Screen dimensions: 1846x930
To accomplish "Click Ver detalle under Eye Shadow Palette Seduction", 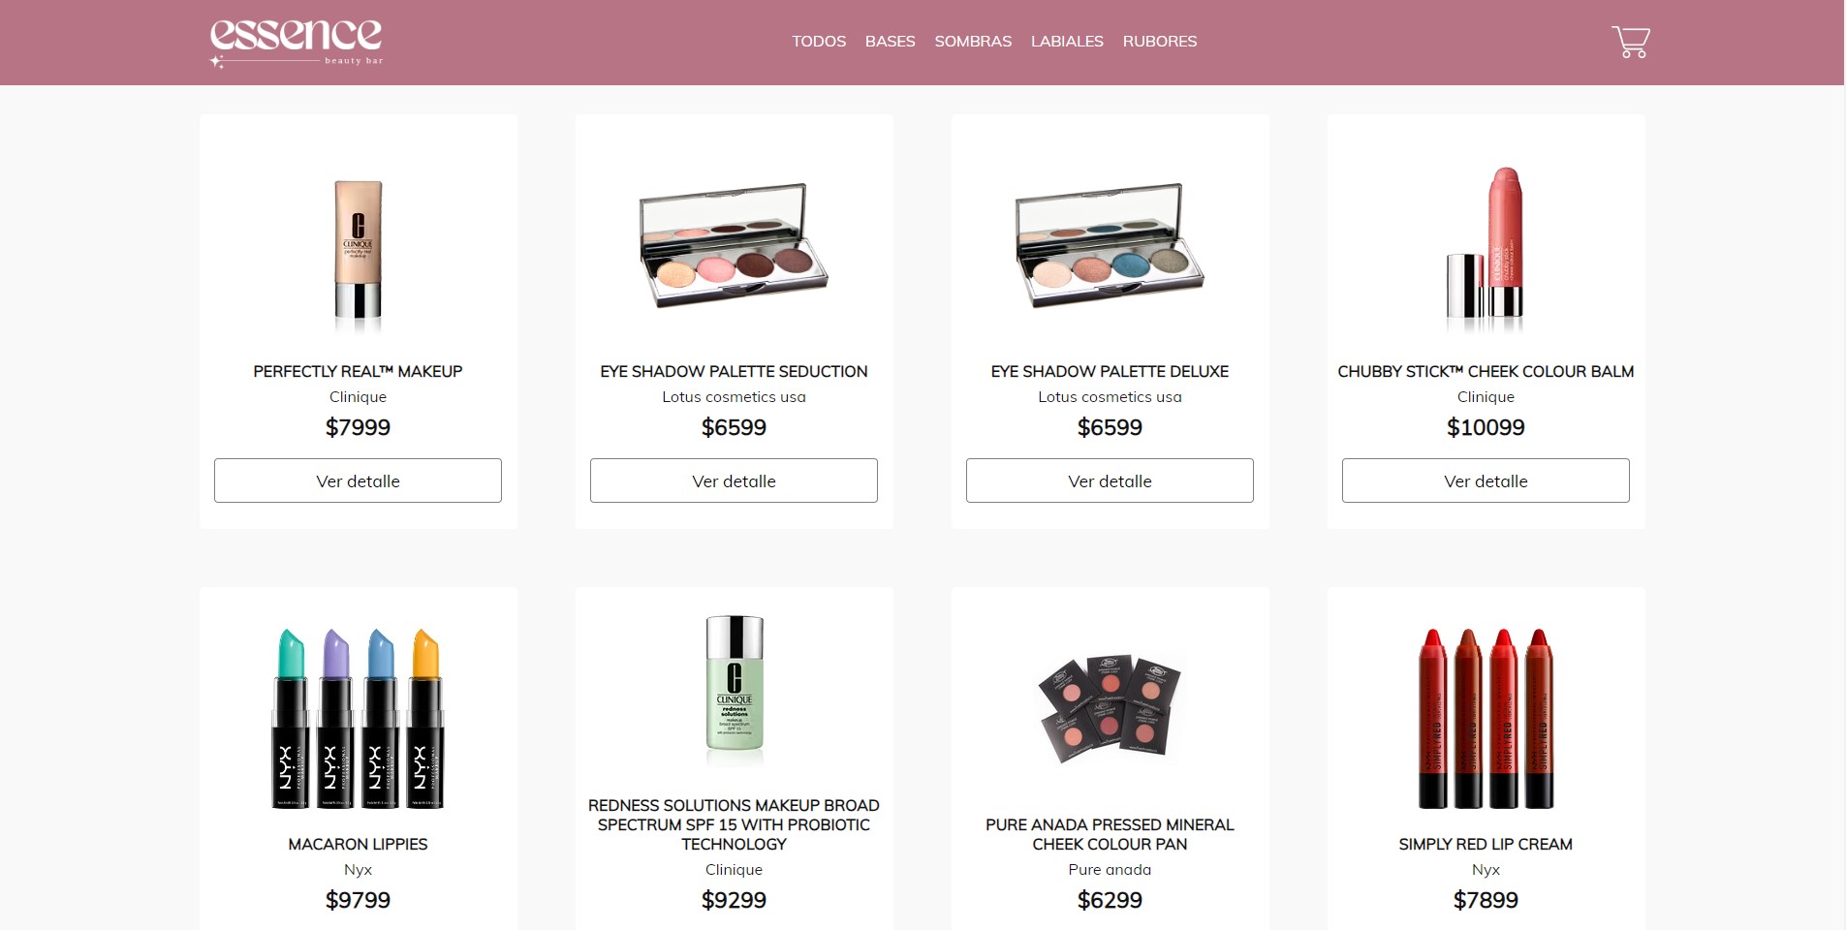I will [x=734, y=480].
